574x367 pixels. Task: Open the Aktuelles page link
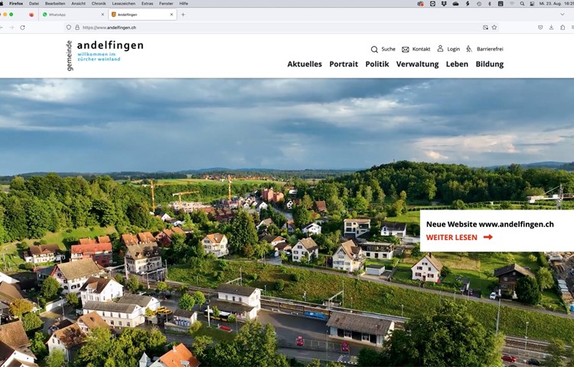(305, 64)
